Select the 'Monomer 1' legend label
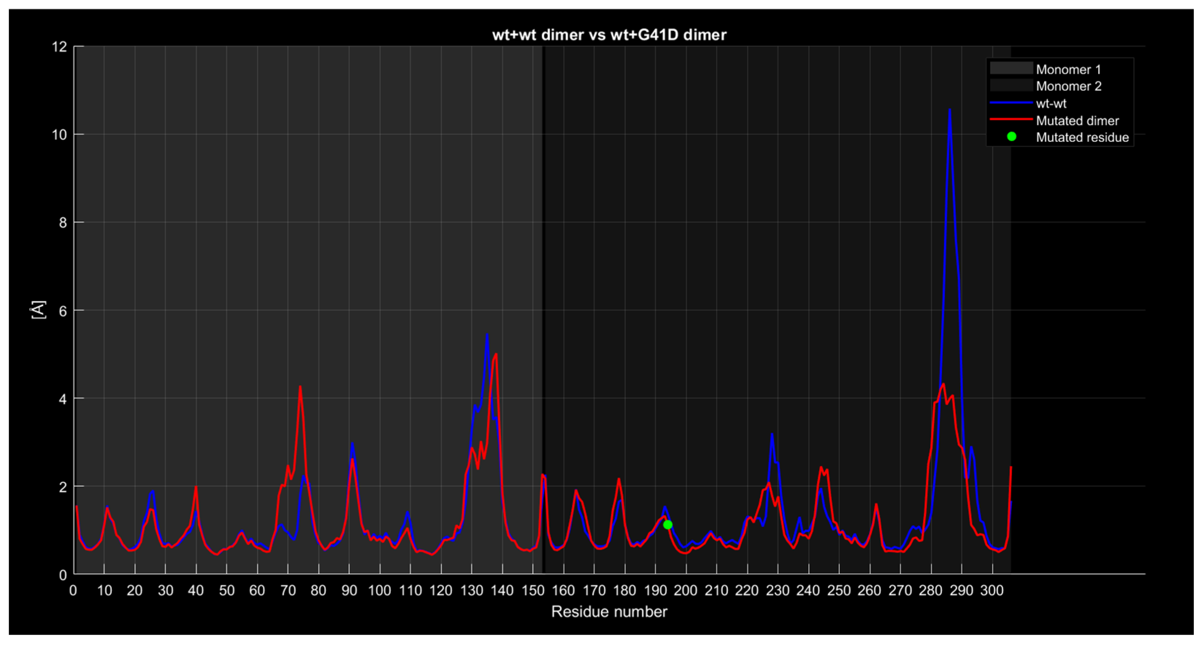 1069,70
